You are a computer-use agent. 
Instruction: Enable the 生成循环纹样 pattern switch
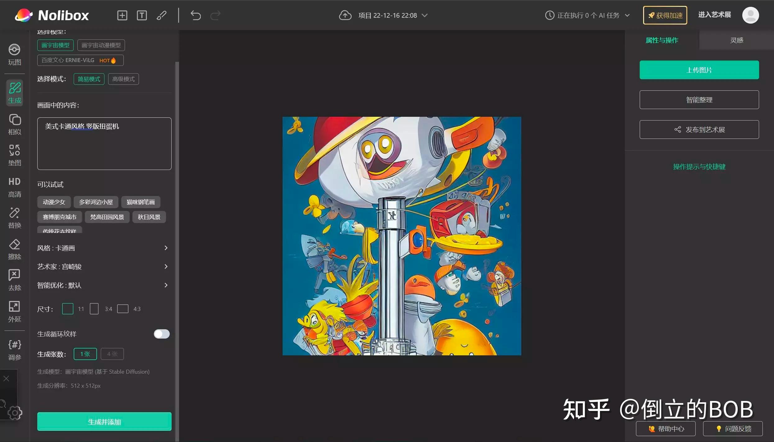[x=161, y=334]
